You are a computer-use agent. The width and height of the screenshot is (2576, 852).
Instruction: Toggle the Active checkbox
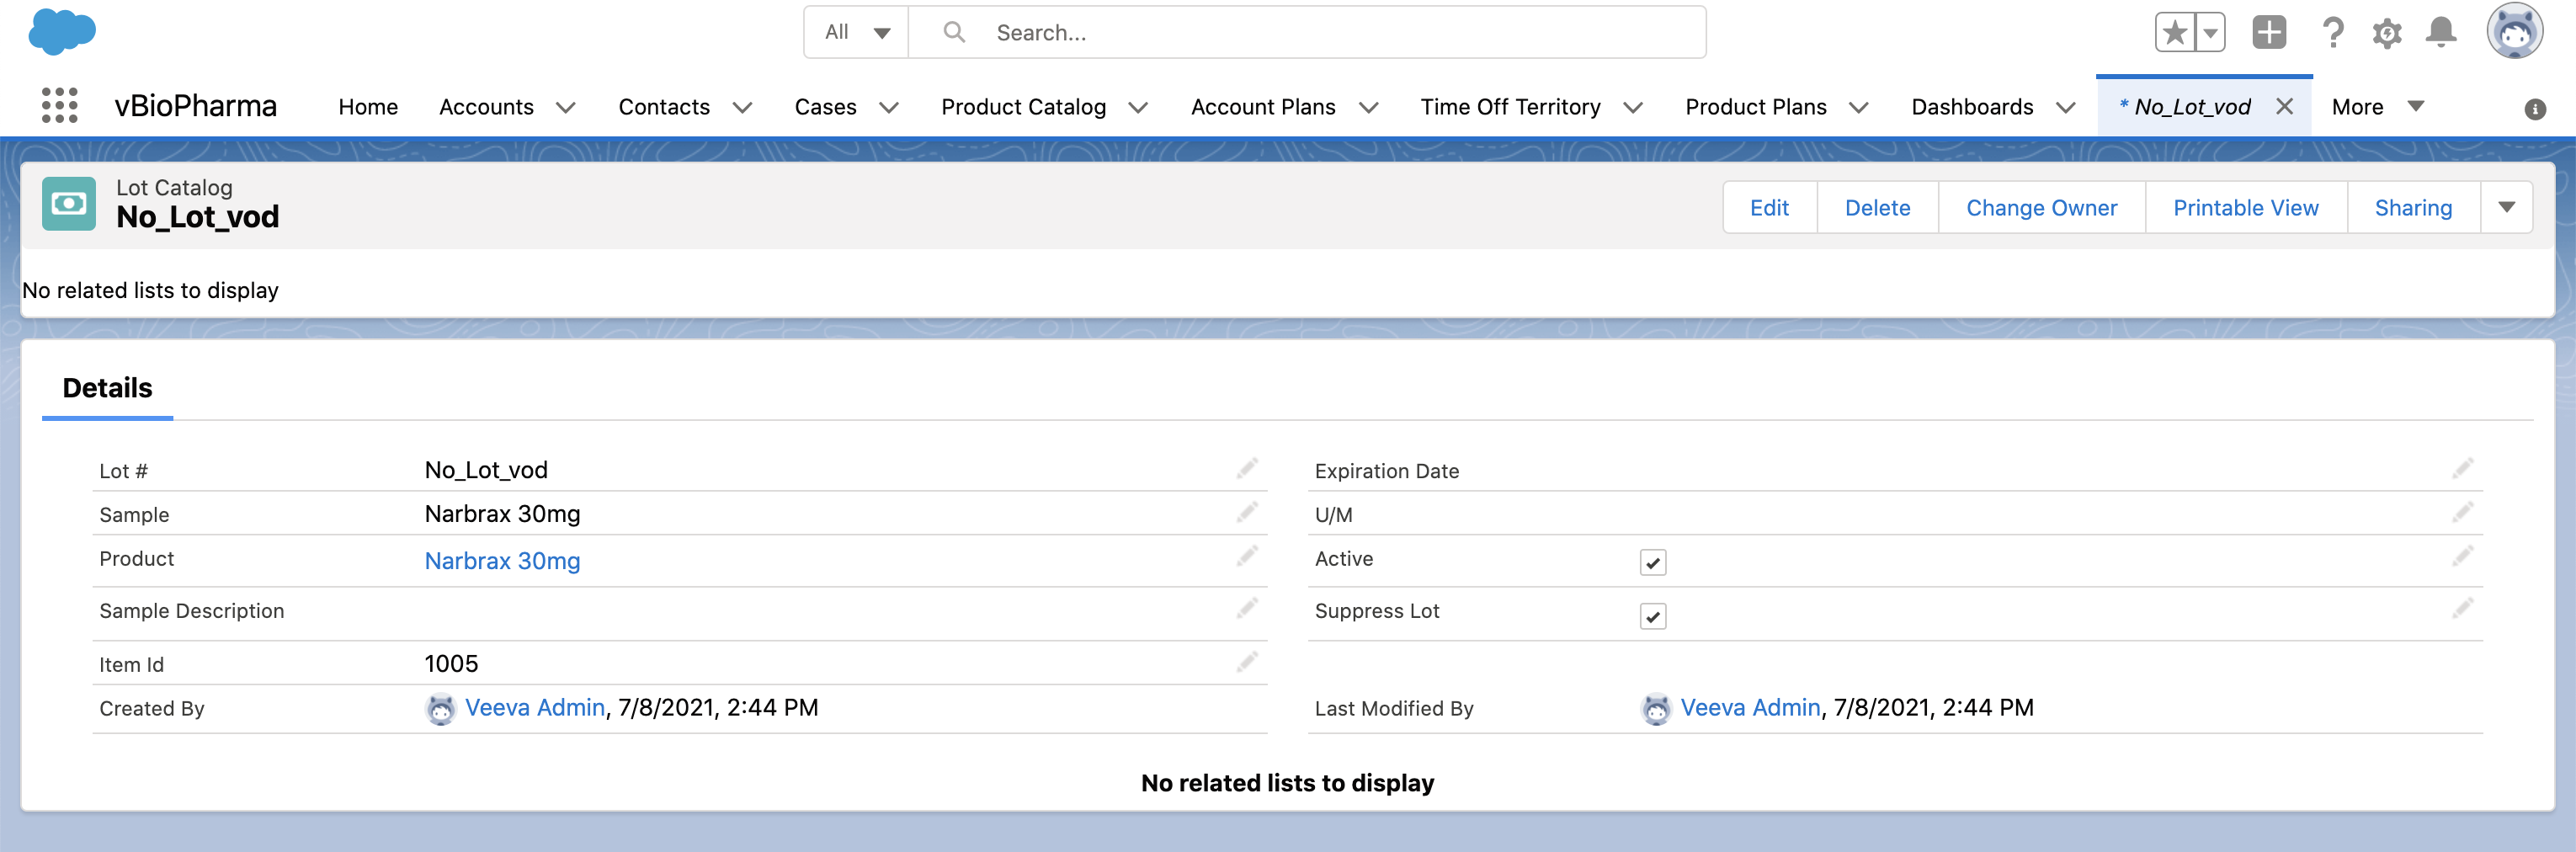coord(1653,563)
